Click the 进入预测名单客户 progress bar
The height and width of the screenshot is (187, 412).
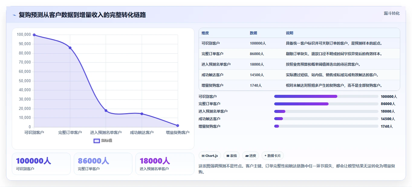point(326,111)
